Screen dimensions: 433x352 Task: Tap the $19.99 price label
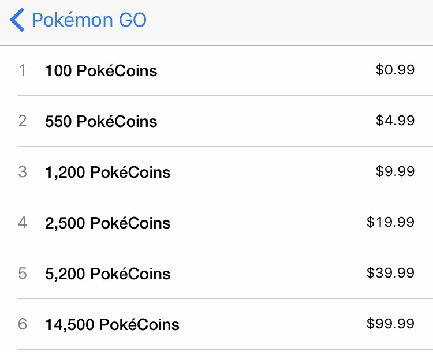pyautogui.click(x=390, y=222)
